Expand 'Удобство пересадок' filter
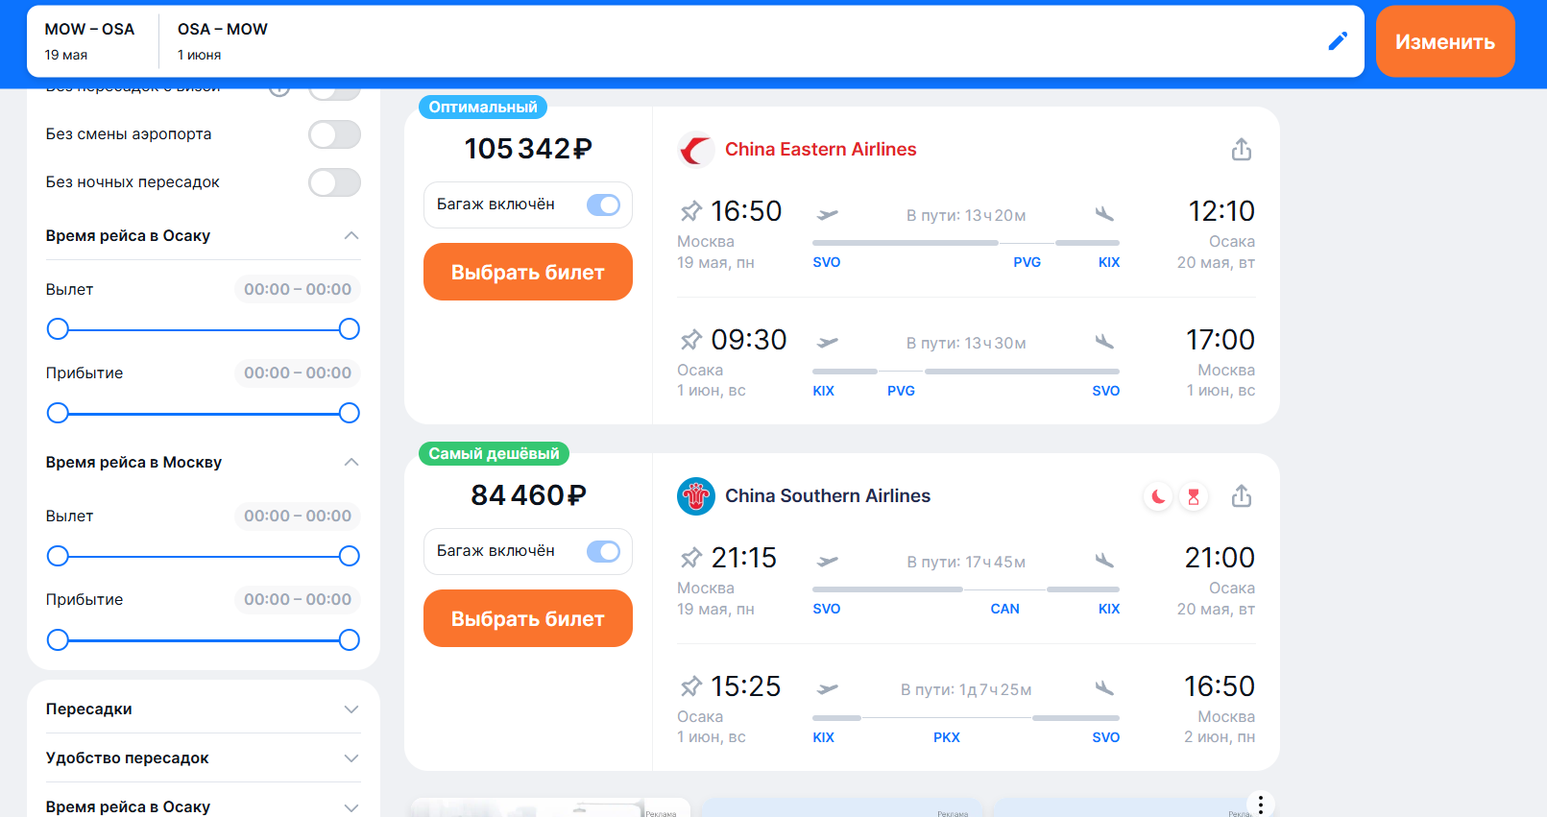Screen dimensions: 1547x817 tap(204, 758)
